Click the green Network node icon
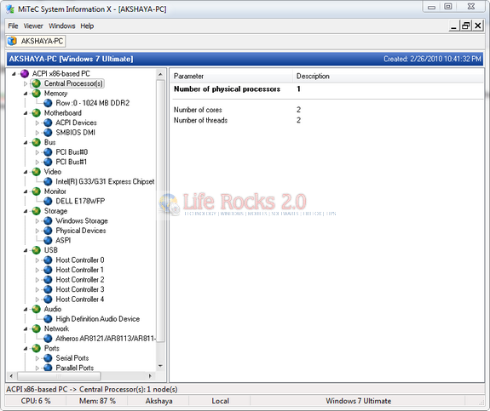Viewport: 490px width, 411px height. pos(37,328)
